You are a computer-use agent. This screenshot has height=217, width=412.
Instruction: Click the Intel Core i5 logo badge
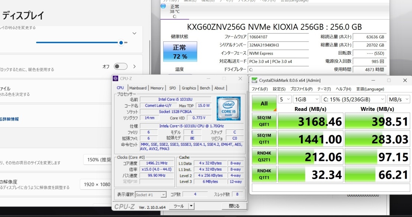(x=228, y=108)
